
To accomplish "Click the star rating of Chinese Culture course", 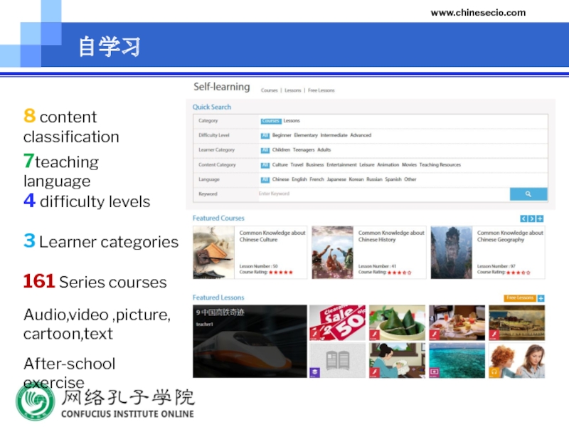I will point(280,273).
